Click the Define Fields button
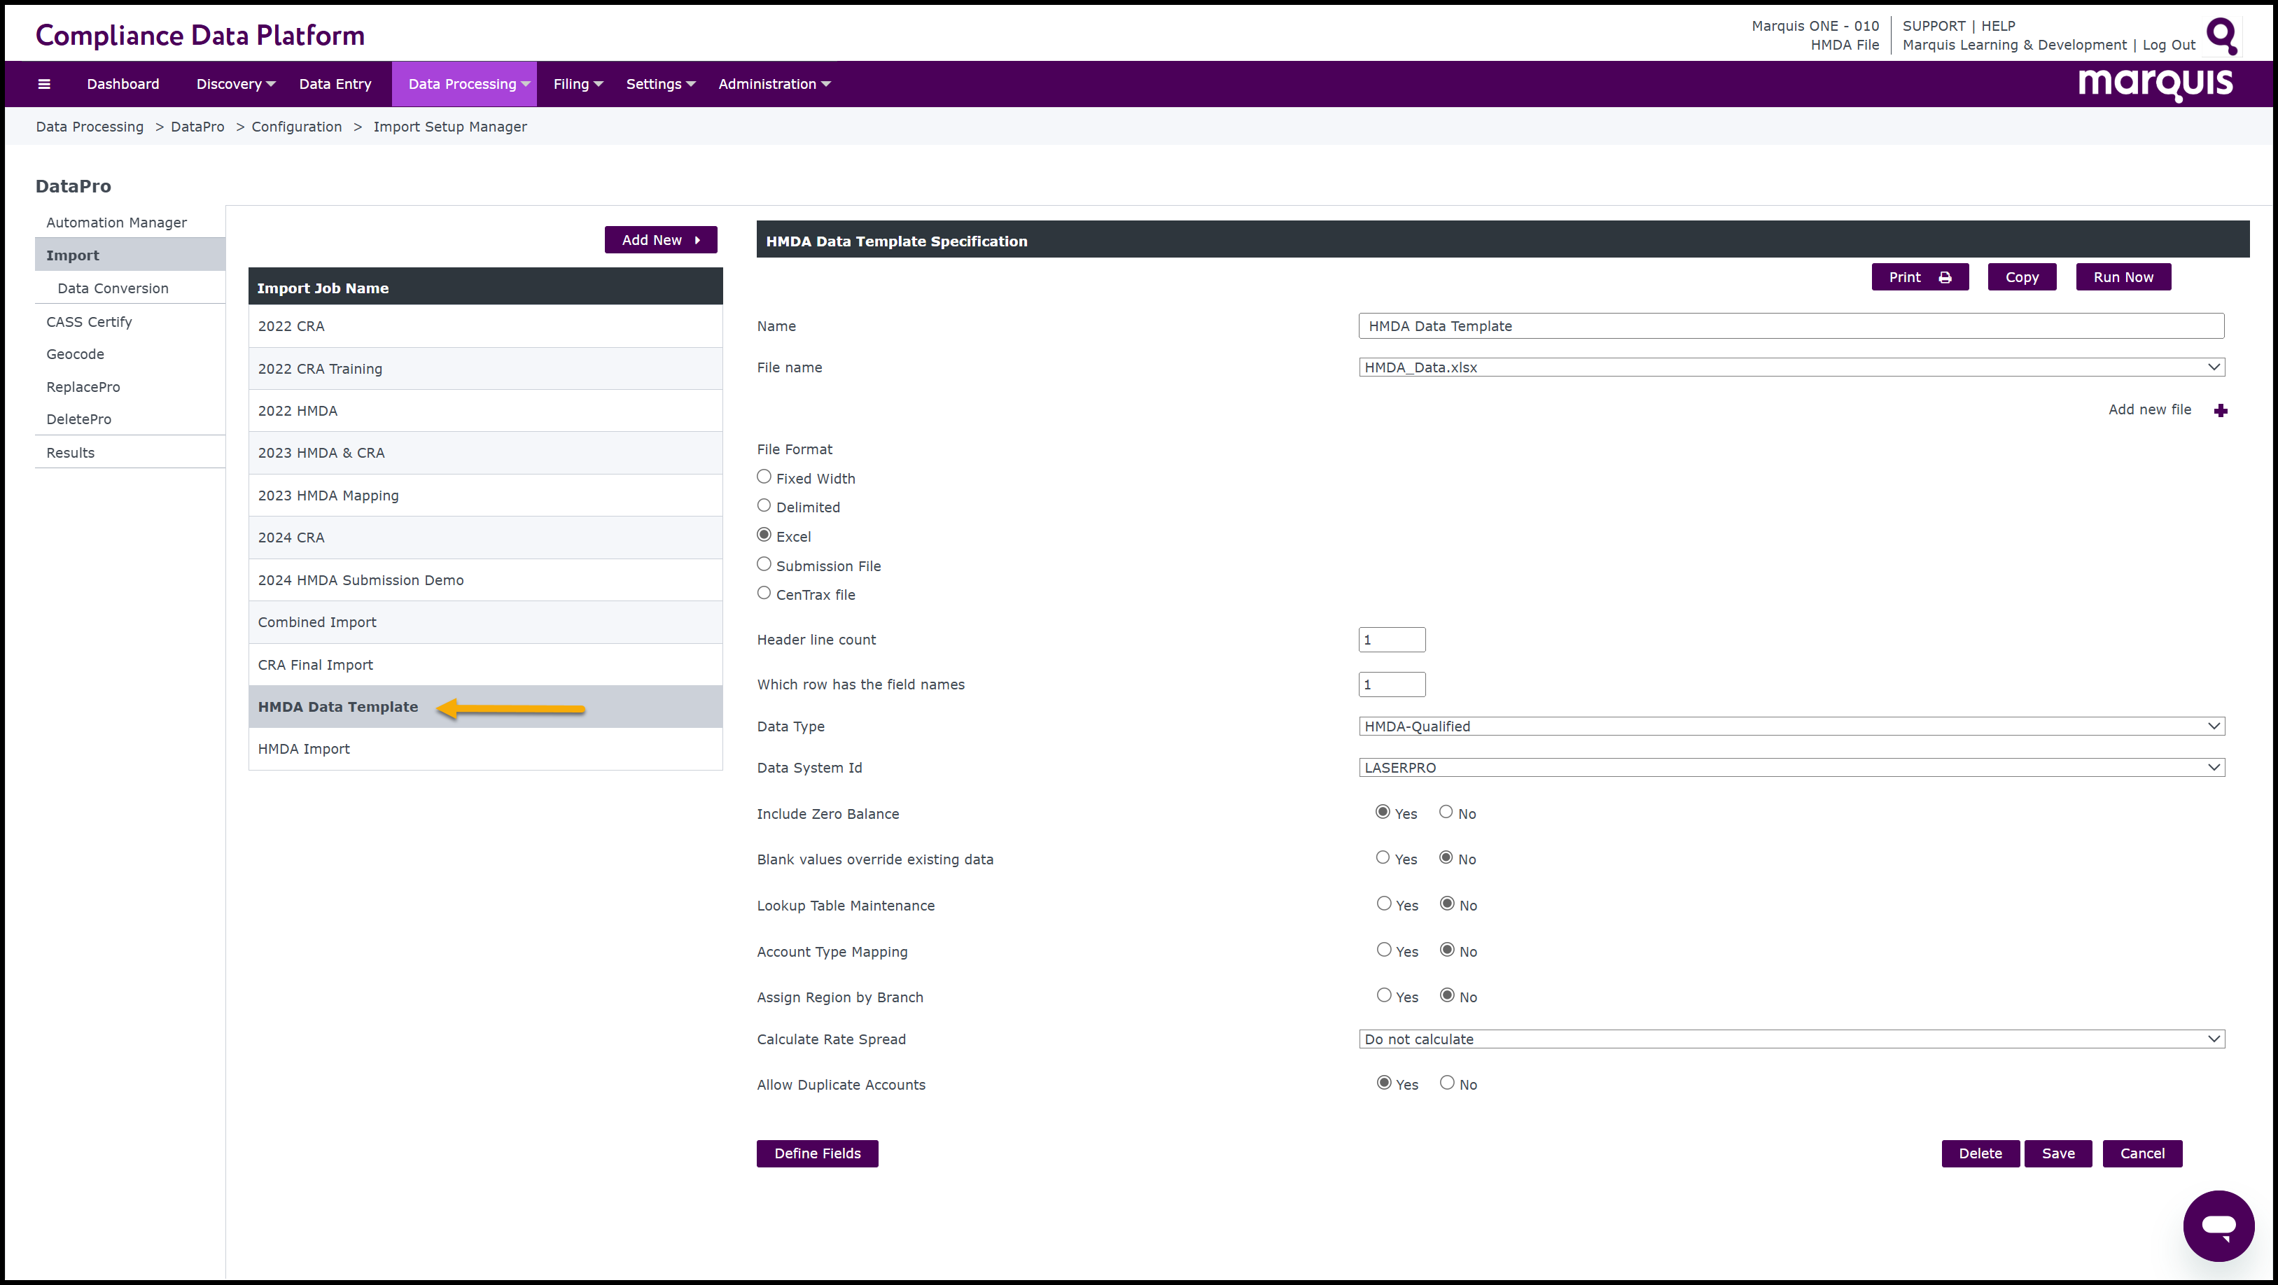 [817, 1153]
